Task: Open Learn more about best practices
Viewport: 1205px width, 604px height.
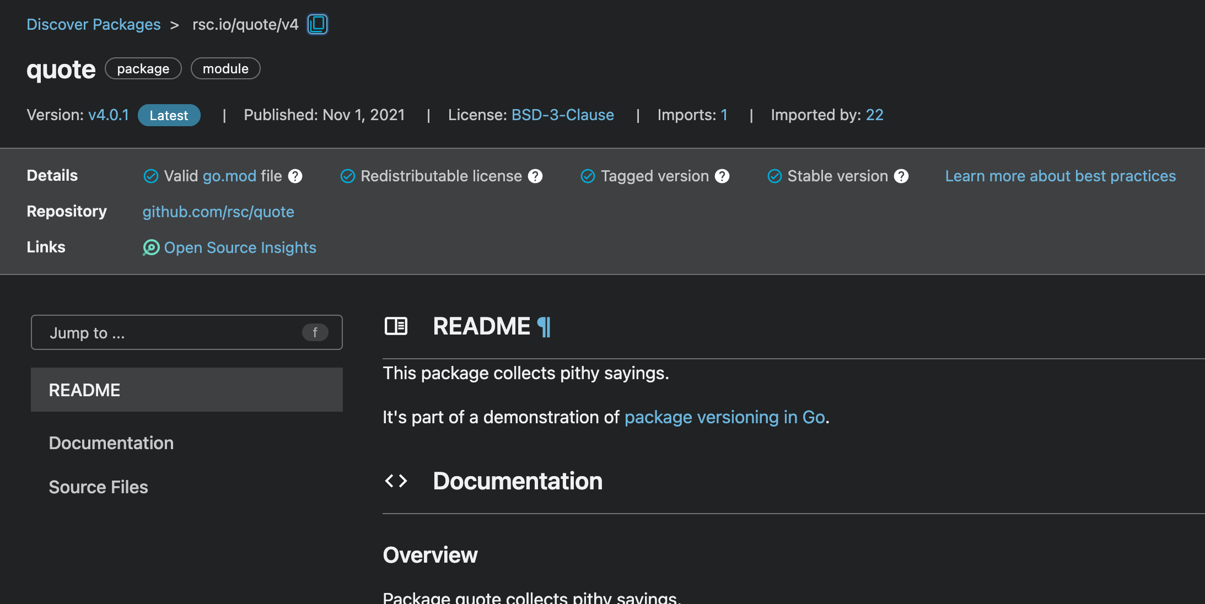Action: 1061,176
